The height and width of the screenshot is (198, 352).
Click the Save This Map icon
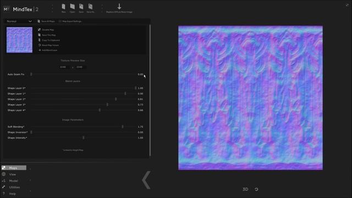pyautogui.click(x=39, y=35)
